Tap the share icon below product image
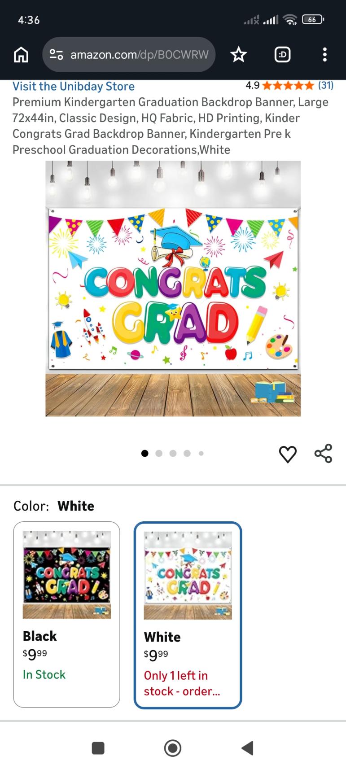346x769 pixels. (323, 453)
